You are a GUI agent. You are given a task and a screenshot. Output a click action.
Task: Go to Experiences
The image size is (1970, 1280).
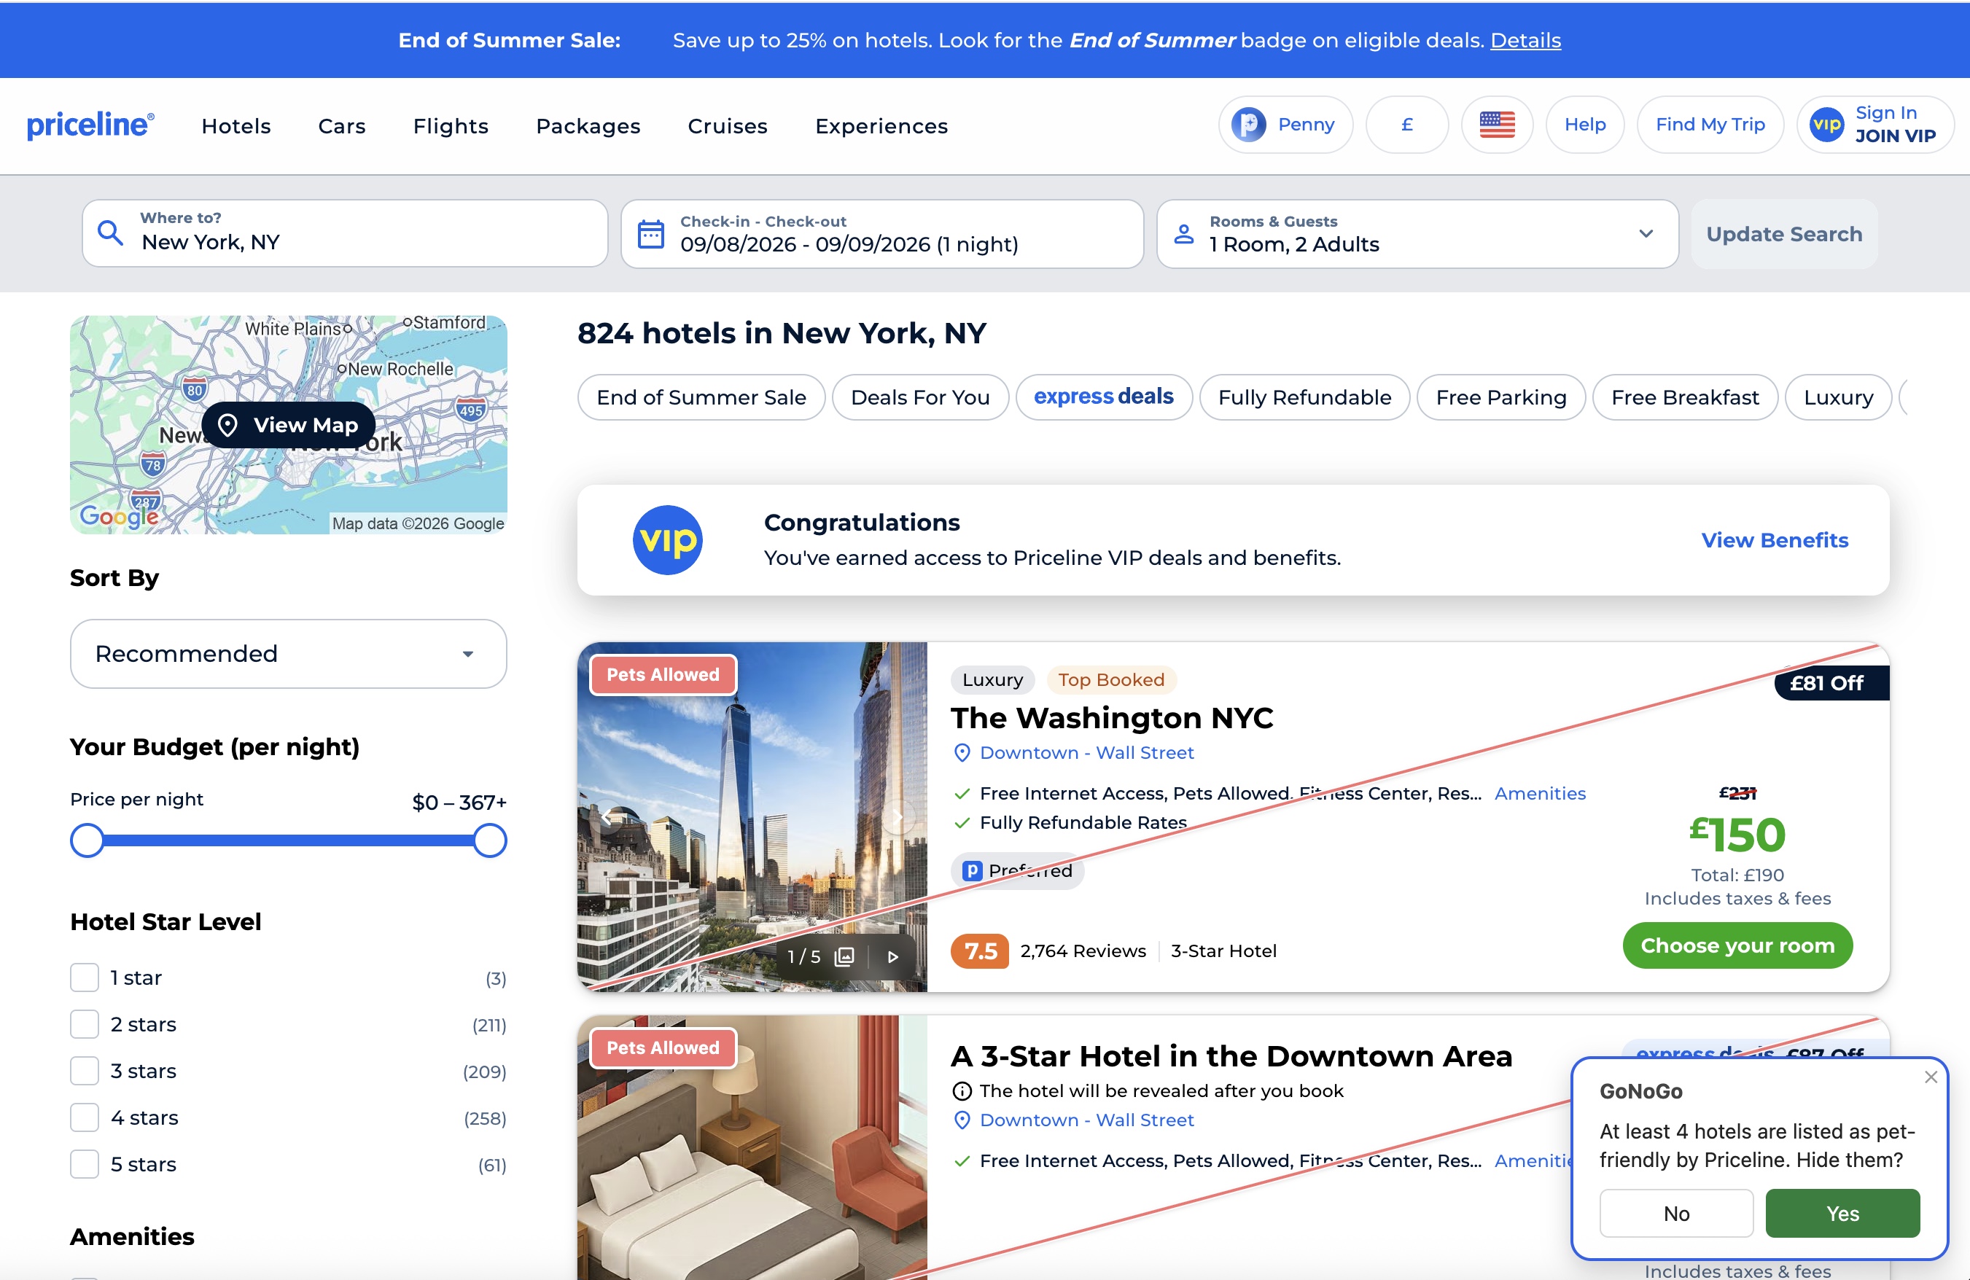click(x=881, y=126)
